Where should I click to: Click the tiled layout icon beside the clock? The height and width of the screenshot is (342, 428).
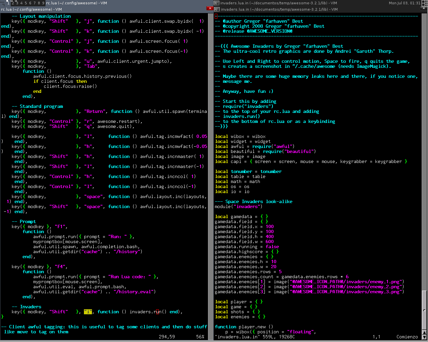click(x=425, y=3)
